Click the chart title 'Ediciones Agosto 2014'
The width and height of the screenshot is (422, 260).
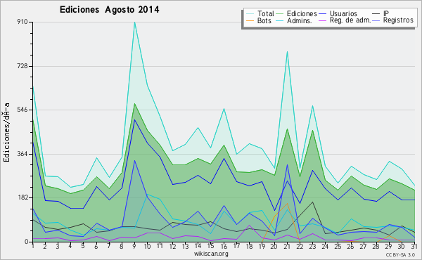click(x=109, y=10)
